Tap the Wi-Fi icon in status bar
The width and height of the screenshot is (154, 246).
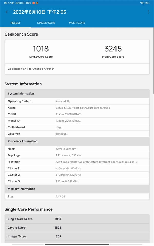point(142,3)
